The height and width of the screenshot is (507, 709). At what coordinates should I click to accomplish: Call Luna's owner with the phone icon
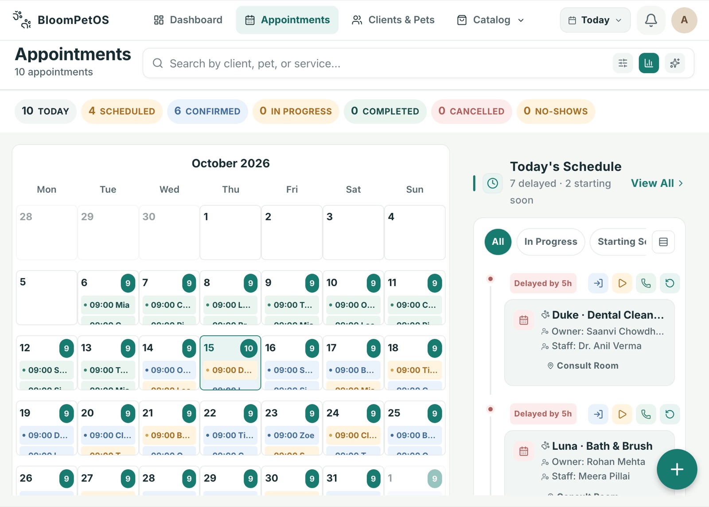[x=646, y=414]
